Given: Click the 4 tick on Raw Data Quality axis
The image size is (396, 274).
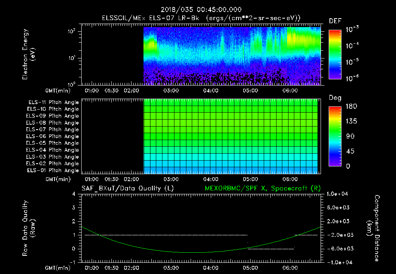Looking at the screenshot, I should [x=74, y=194].
